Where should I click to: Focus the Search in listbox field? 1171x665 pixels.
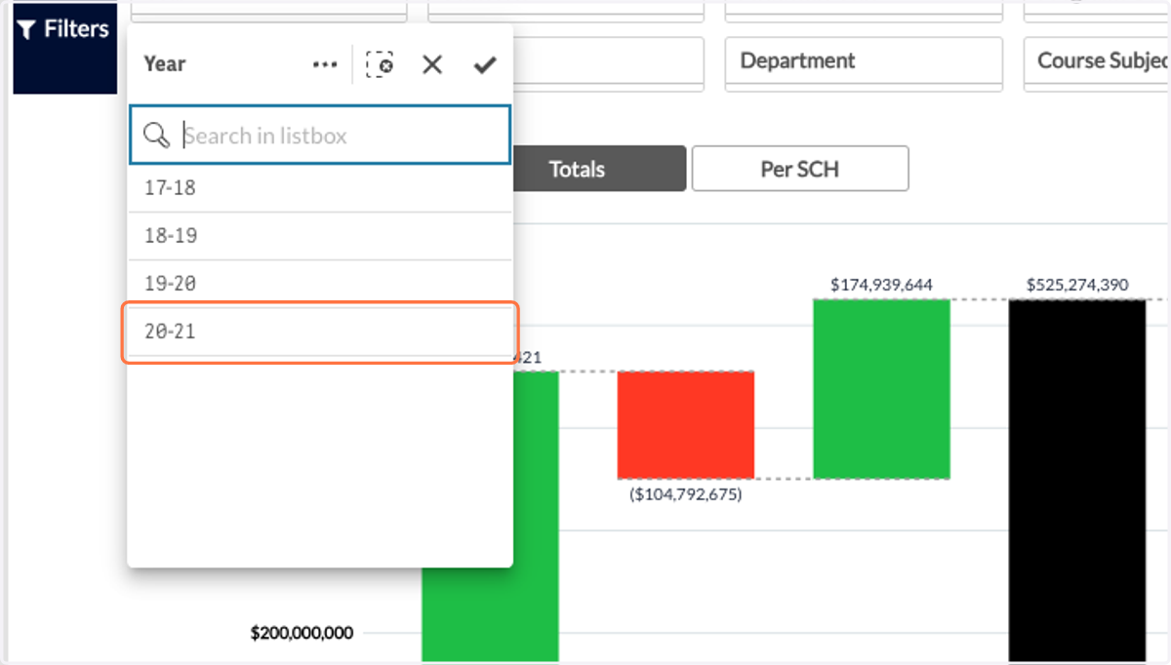pos(320,136)
